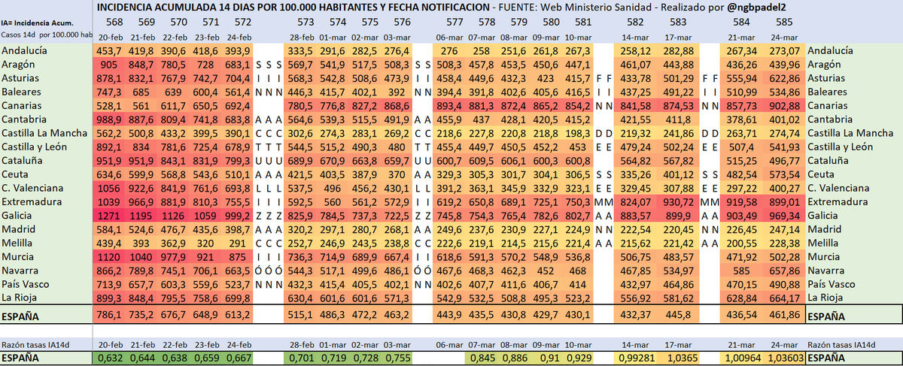Click Canarias' 24-mar value 902,88
This screenshot has width=903, height=366.
(784, 105)
